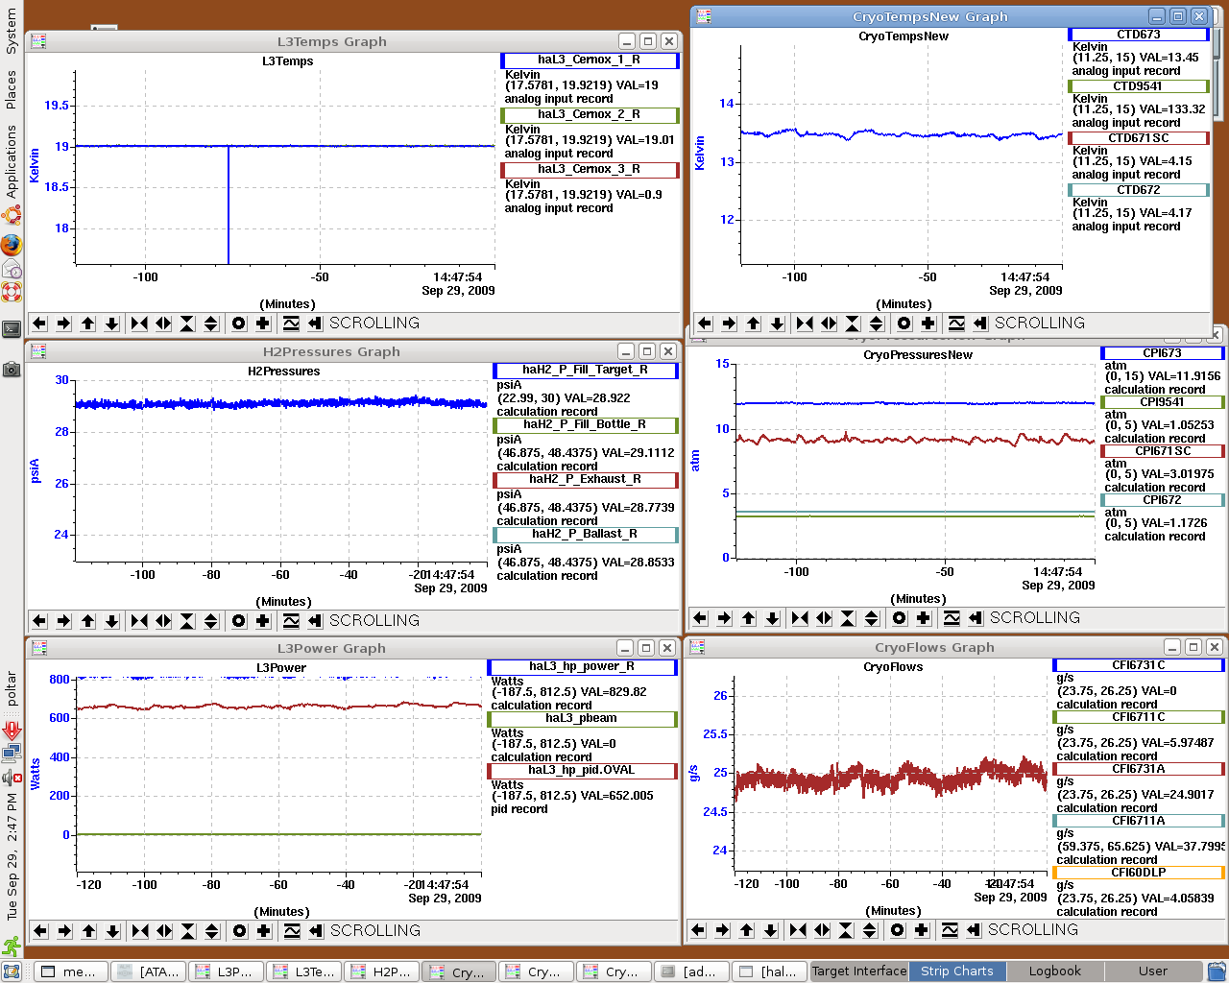Pan up in the CryoPressuresNew graph toolbar

tap(749, 618)
